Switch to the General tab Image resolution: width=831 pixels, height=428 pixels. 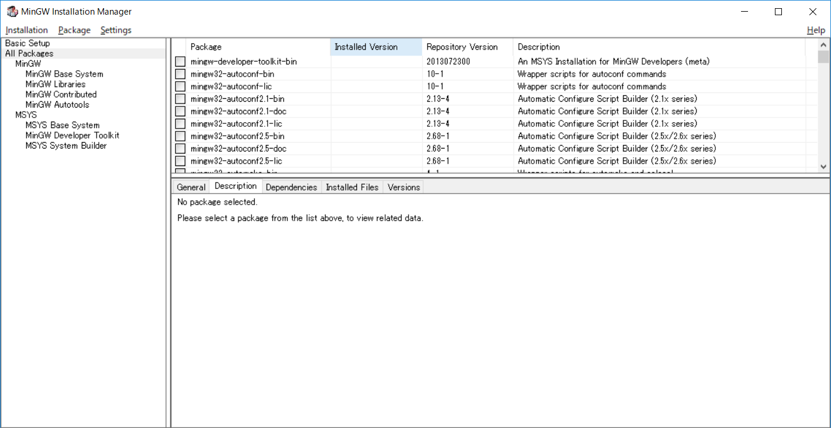coord(191,187)
